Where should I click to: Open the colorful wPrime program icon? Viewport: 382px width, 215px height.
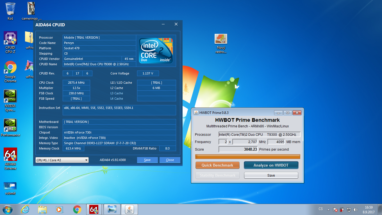tap(29, 69)
